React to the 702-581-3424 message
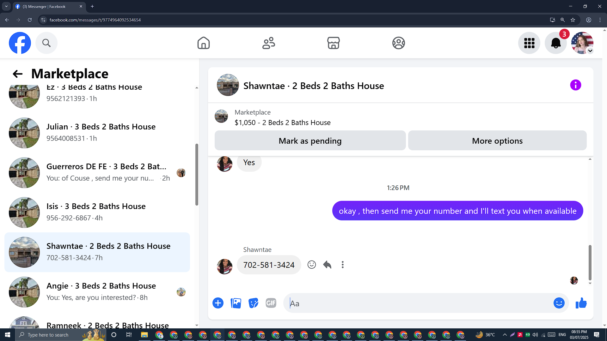 click(x=311, y=265)
